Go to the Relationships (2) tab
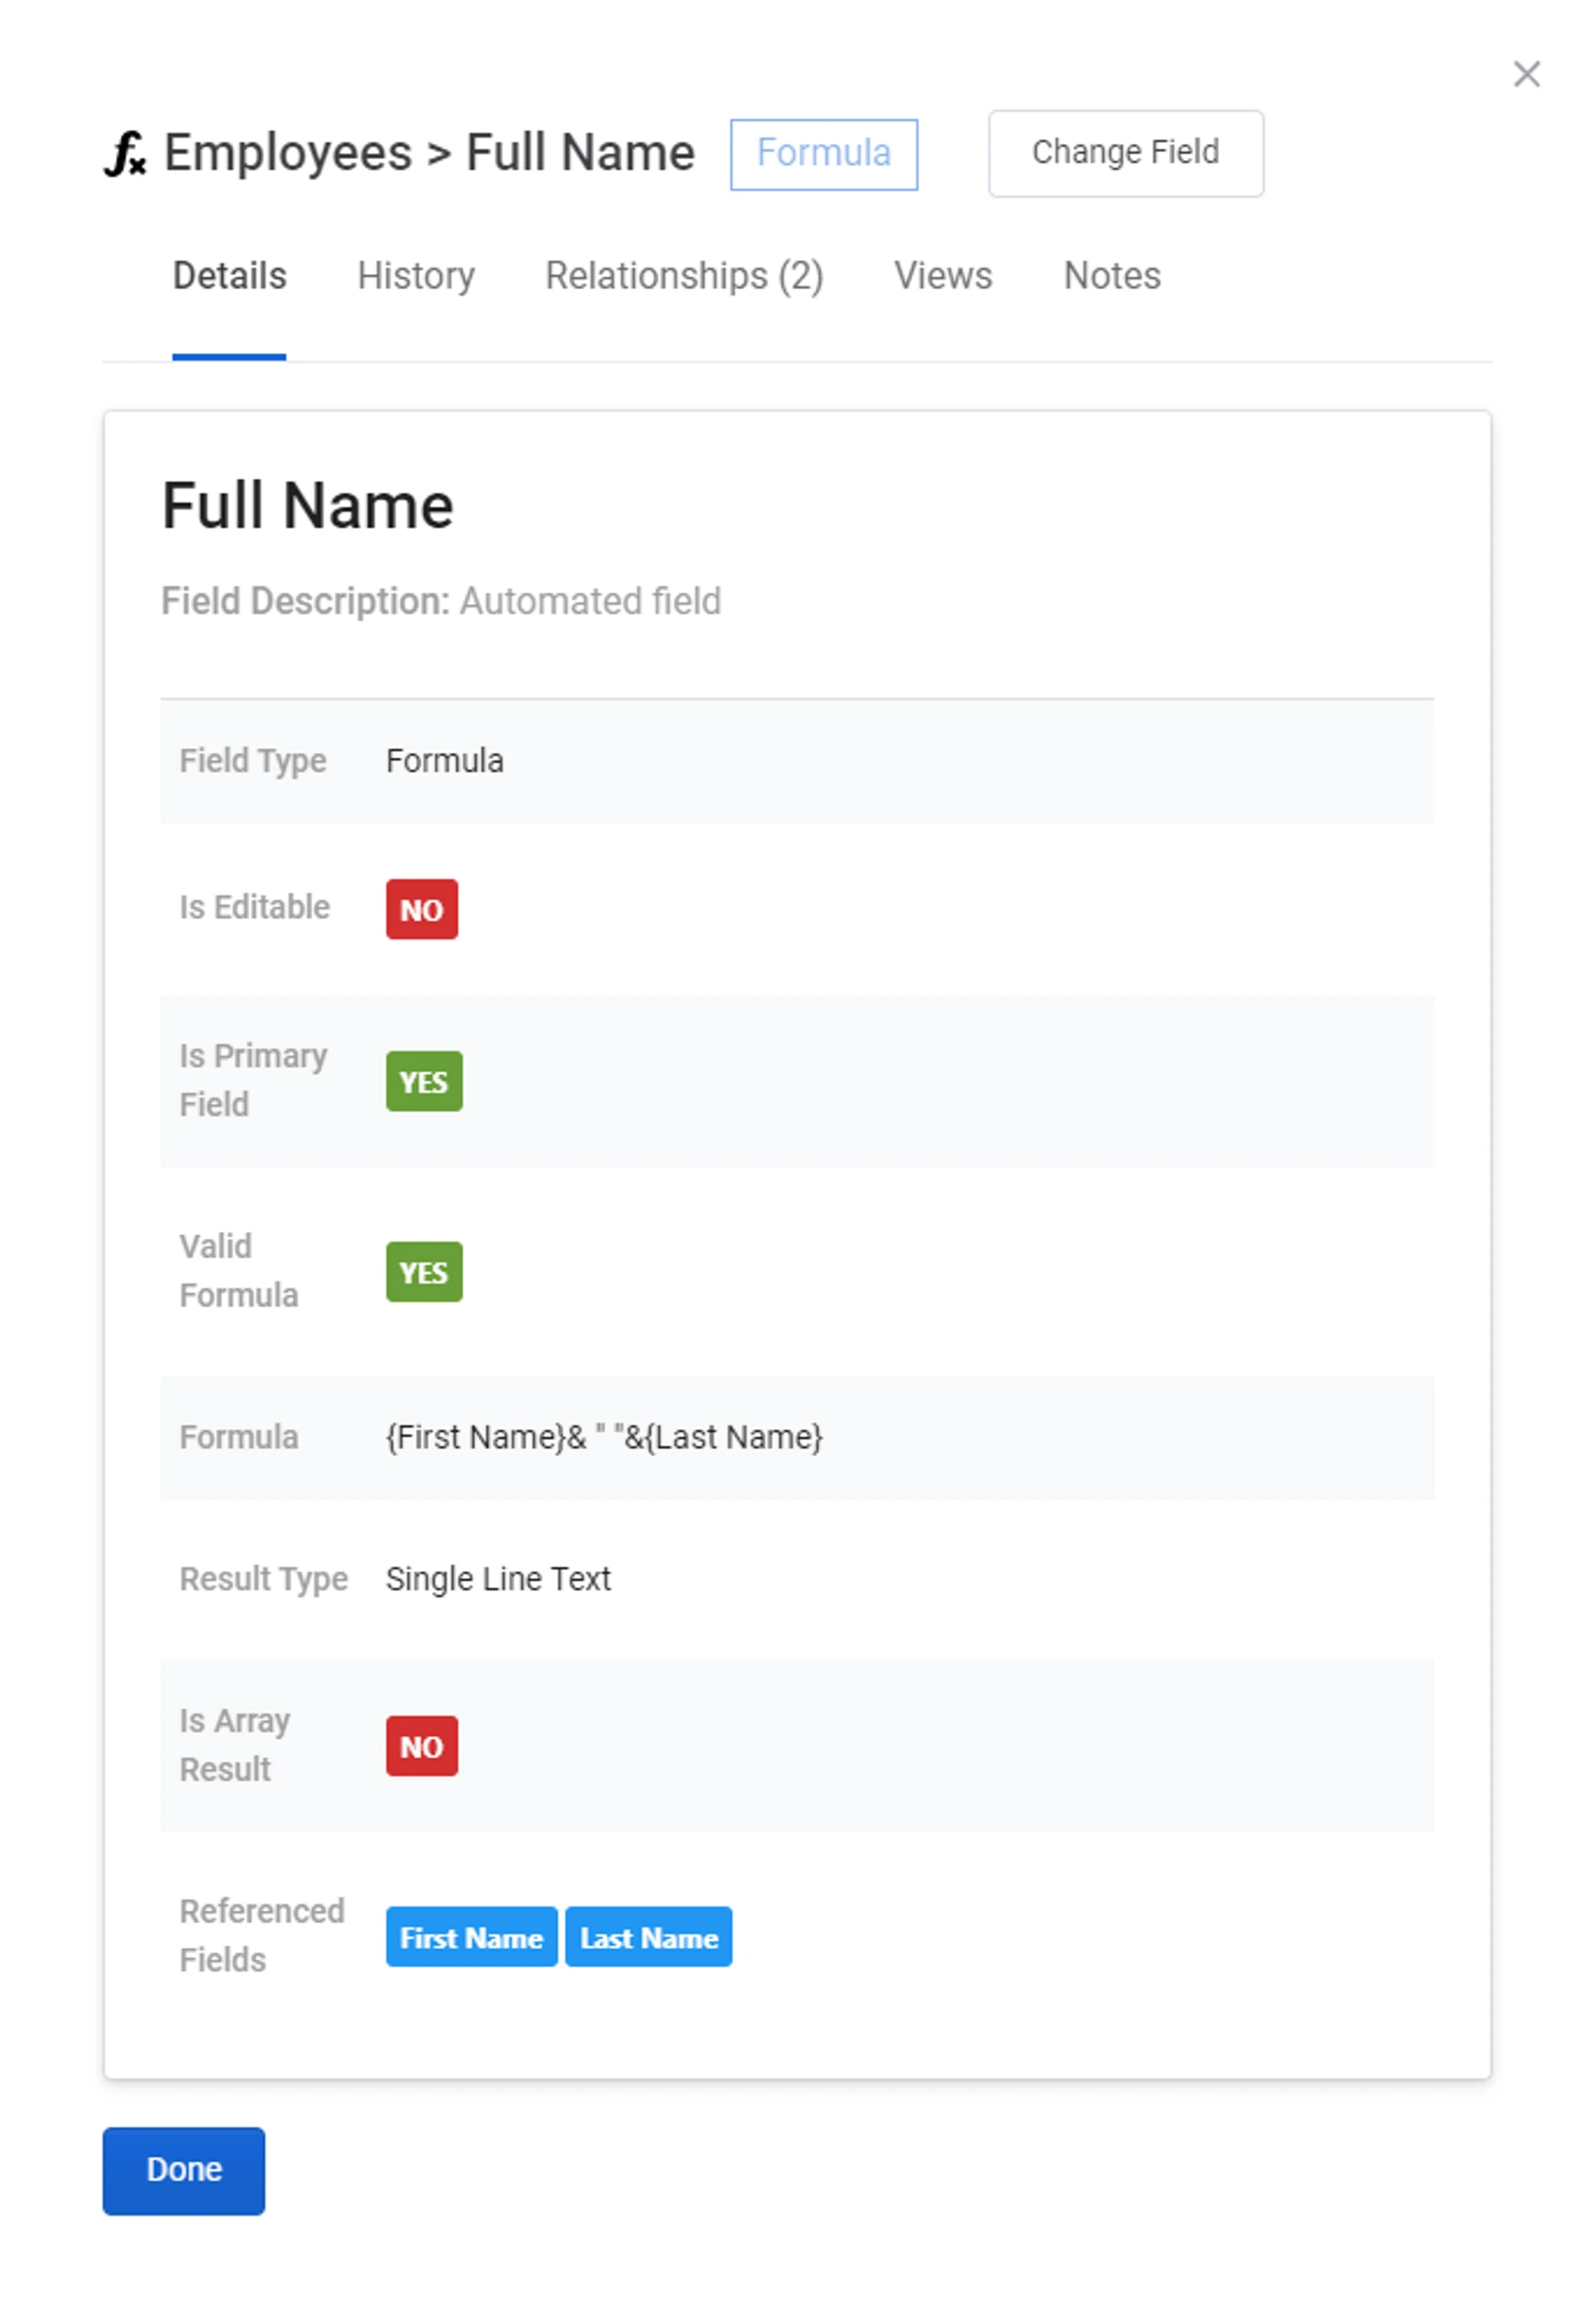This screenshot has height=2308, width=1569. [x=683, y=275]
